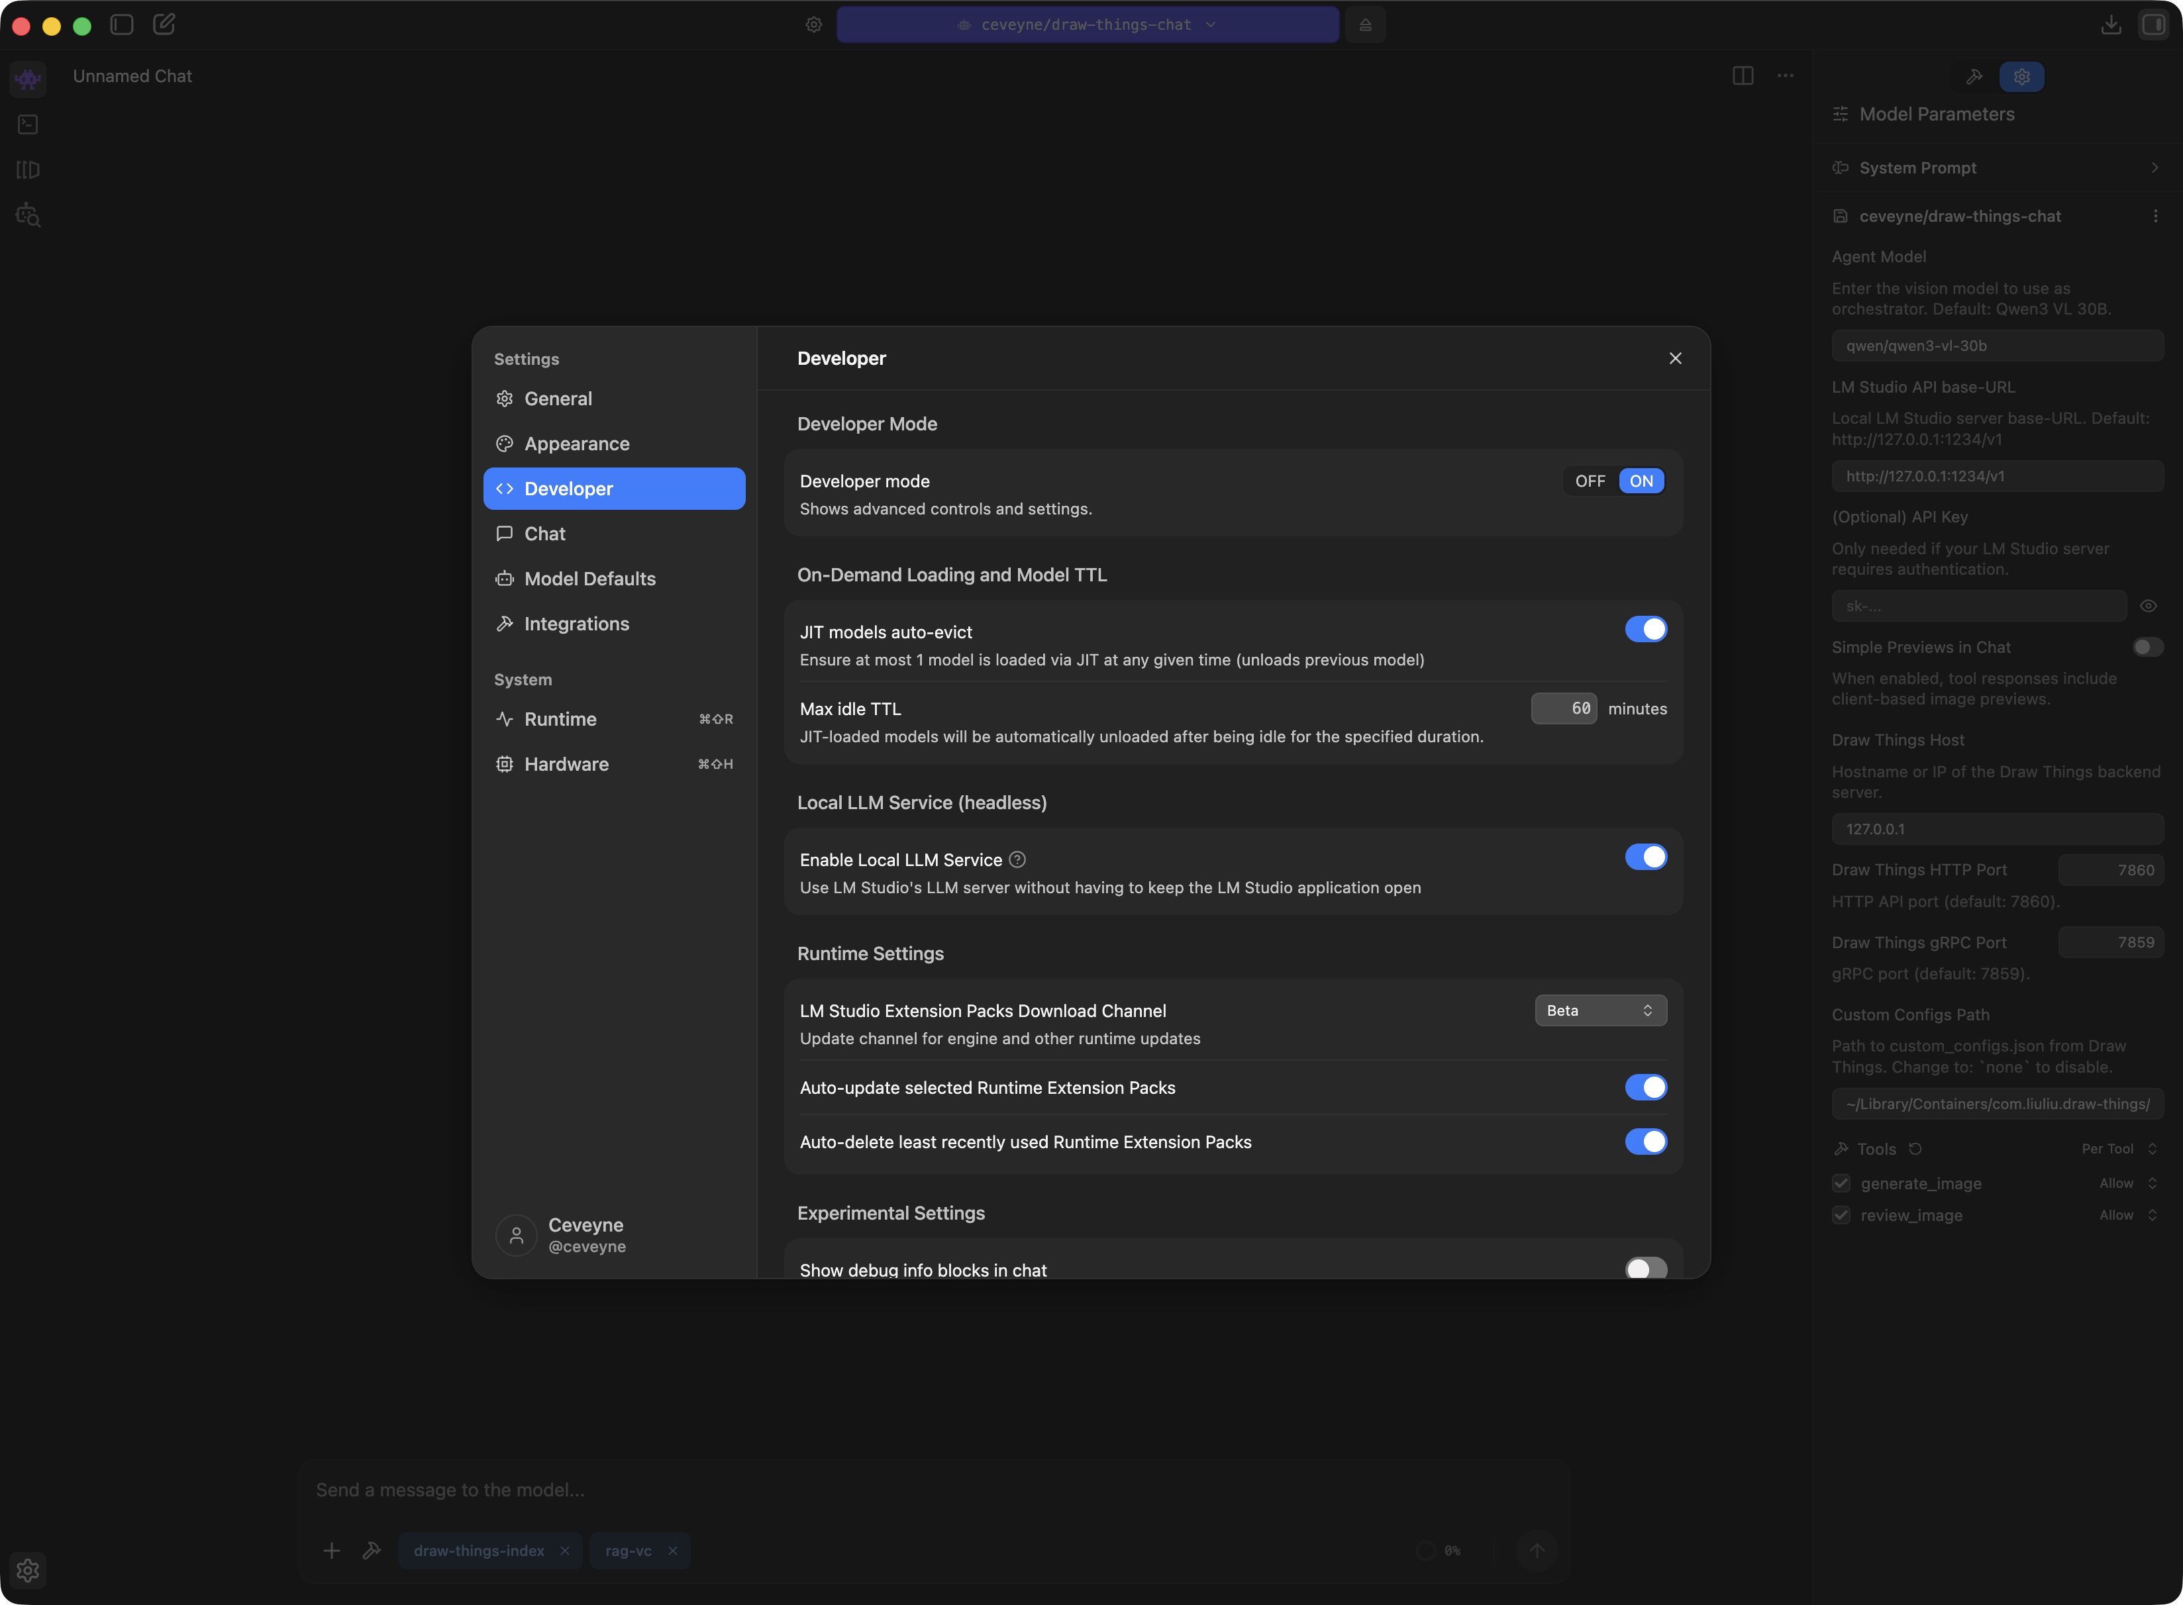Close the Developer settings dialog
This screenshot has height=1605, width=2183.
1674,358
